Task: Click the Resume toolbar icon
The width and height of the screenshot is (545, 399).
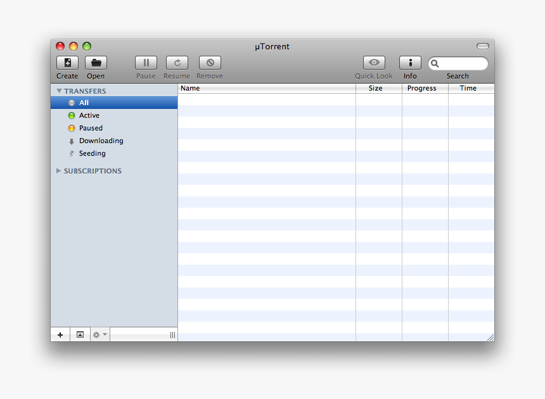Action: tap(177, 63)
